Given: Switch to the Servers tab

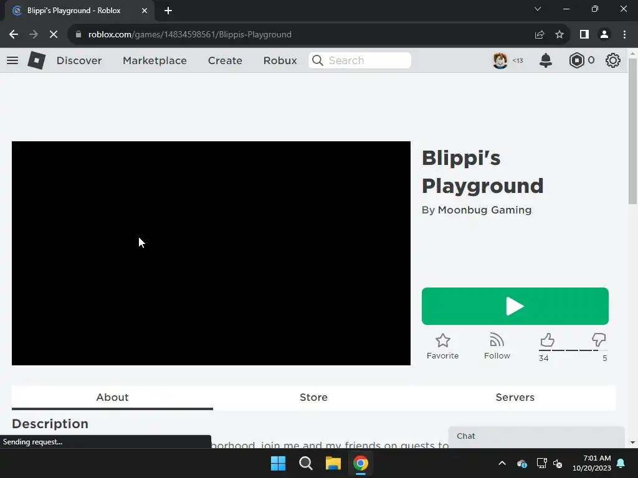Looking at the screenshot, I should pos(515,398).
